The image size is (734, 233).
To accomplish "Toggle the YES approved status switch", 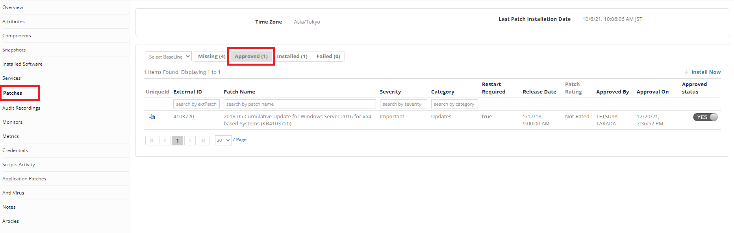I will 705,117.
